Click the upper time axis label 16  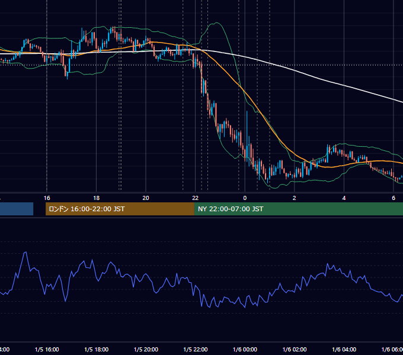pos(47,198)
